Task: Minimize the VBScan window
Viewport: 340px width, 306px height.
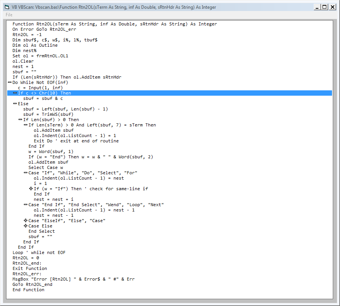Action: coord(317,6)
